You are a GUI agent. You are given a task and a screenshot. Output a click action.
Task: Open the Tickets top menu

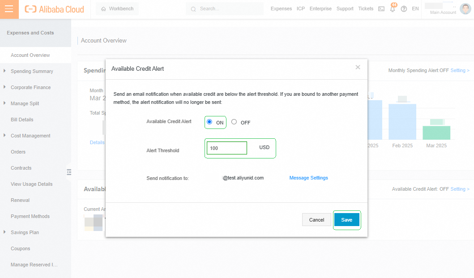[x=366, y=9]
